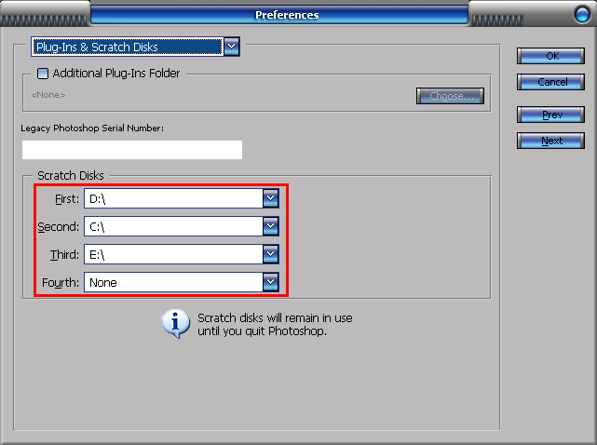The image size is (597, 445).
Task: Go to next preferences page with Next
Action: [x=550, y=141]
